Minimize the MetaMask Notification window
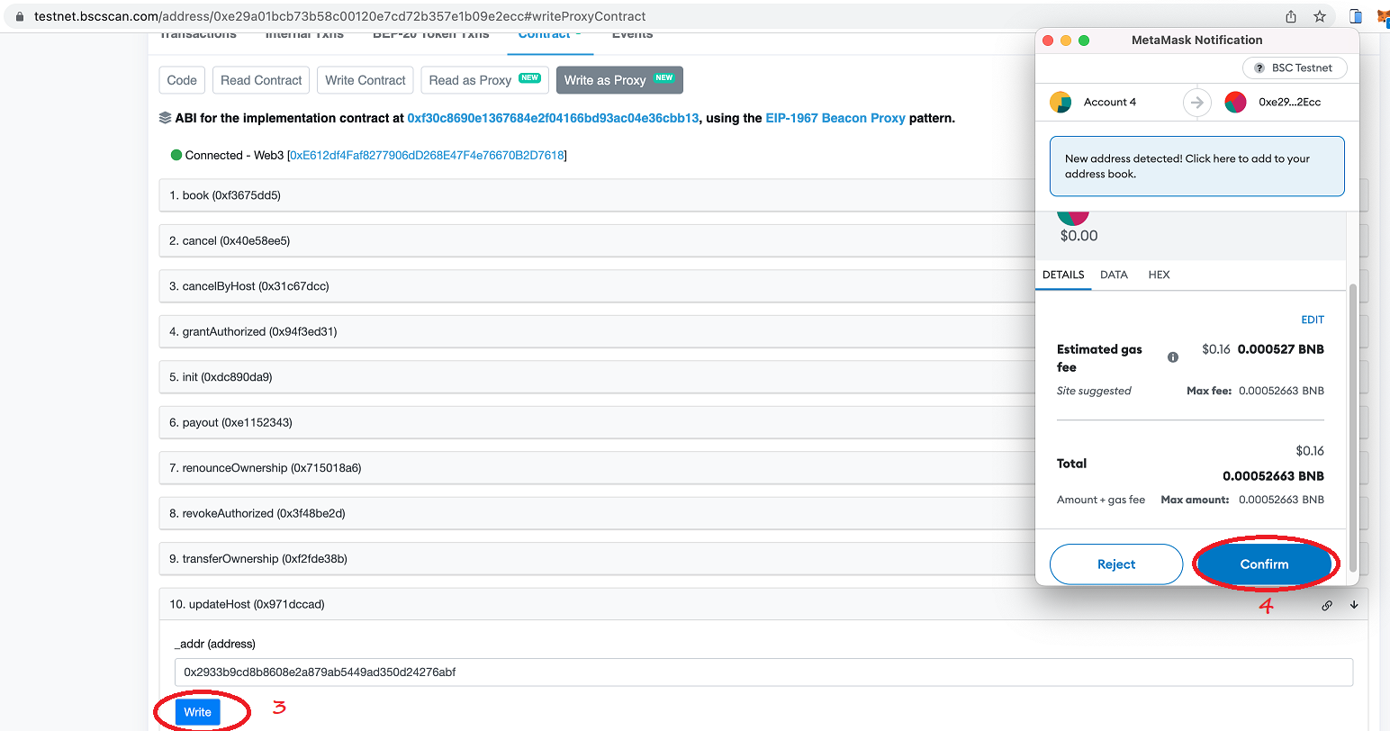The width and height of the screenshot is (1390, 731). click(x=1066, y=41)
